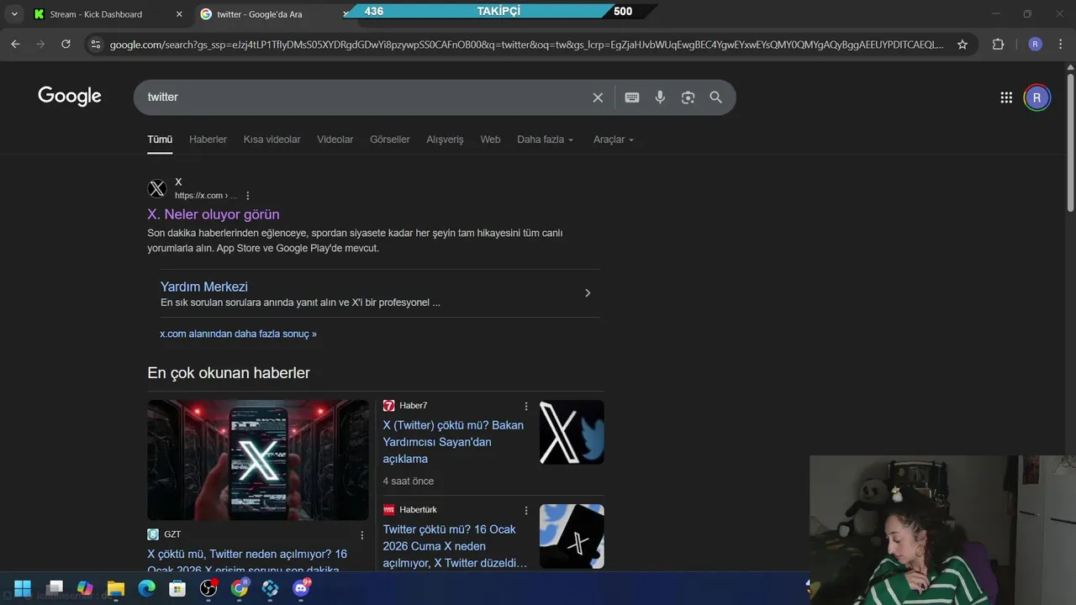The height and width of the screenshot is (605, 1076).
Task: Open File Explorer from the taskbar
Action: click(x=116, y=588)
